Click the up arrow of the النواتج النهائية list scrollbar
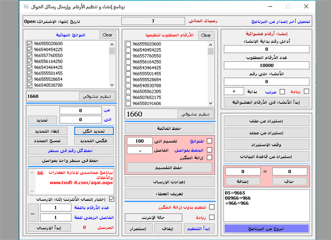The width and height of the screenshot is (331, 240). pyautogui.click(x=112, y=44)
